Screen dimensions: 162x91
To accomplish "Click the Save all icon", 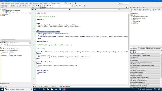I will (x=20, y=6).
